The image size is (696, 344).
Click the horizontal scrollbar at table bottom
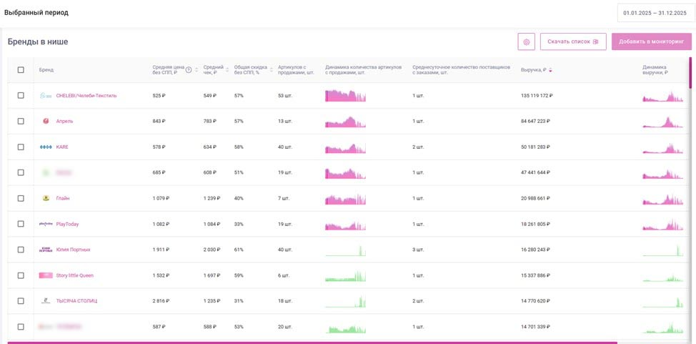312,343
